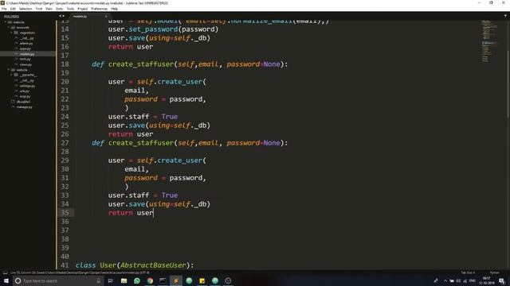Open the Project menu
510x286 pixels.
(x=83, y=9)
